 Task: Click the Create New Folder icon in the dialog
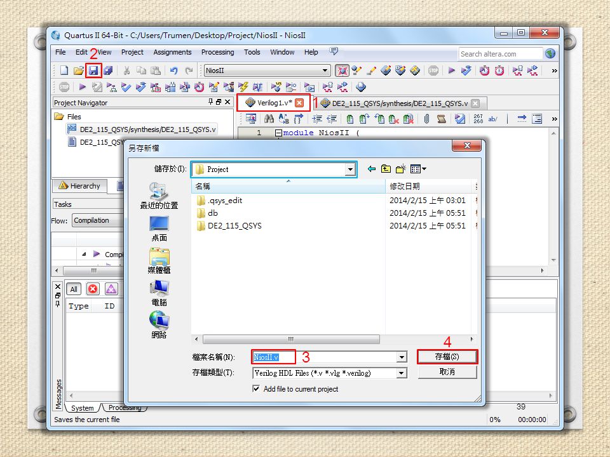[401, 169]
